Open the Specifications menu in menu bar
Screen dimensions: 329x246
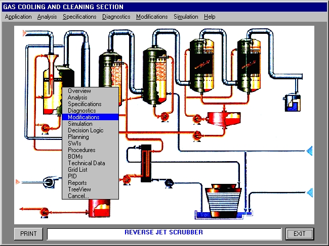tap(79, 17)
